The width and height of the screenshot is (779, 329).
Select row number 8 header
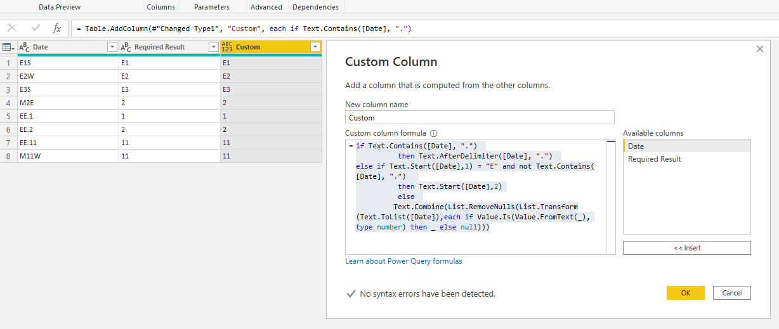click(x=9, y=156)
